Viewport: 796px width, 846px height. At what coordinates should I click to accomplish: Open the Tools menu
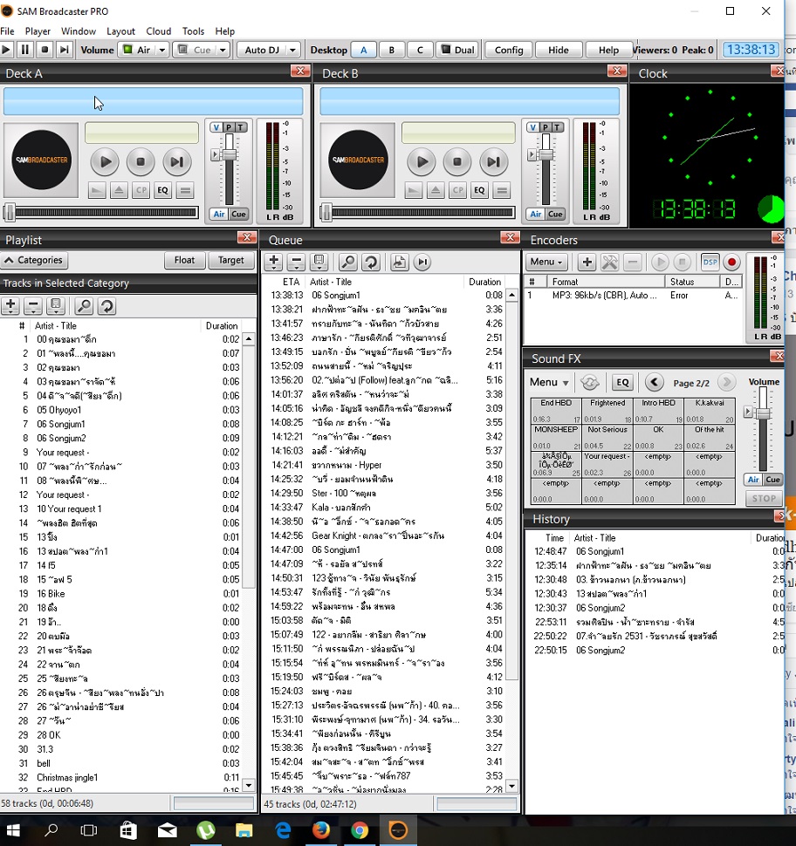[193, 31]
